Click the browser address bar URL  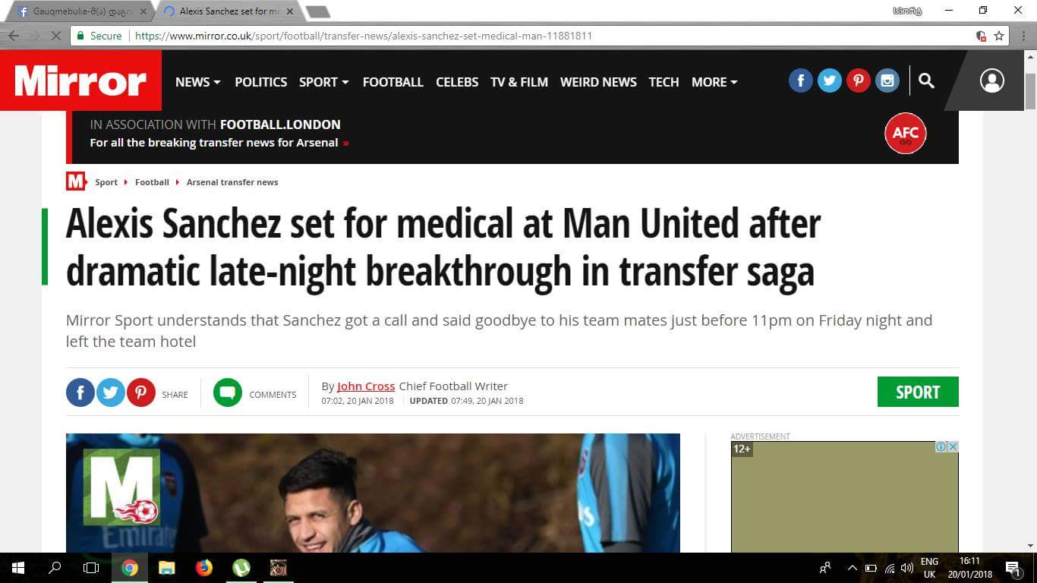(364, 36)
